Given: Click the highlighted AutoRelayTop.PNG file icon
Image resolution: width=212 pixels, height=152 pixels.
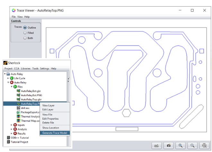Looking at the screenshot, I should (x=18, y=104).
